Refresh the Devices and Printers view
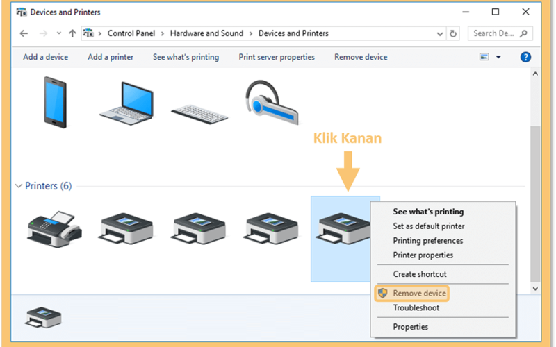 click(453, 33)
